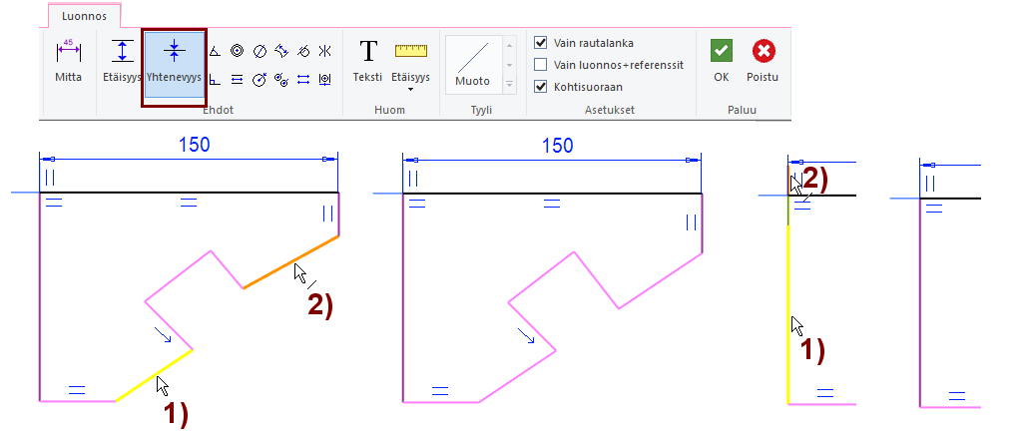
Task: Select the Teksti text annotation tool
Action: click(x=367, y=61)
